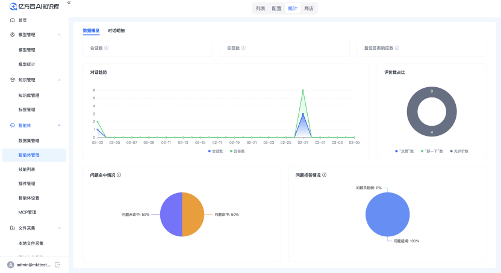Collapse the 文件采集 section chevron
Viewport: 501px width, 273px height.
click(x=60, y=228)
